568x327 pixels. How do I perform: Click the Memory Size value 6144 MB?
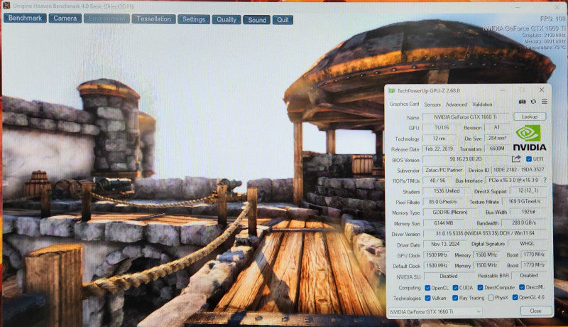(x=443, y=223)
